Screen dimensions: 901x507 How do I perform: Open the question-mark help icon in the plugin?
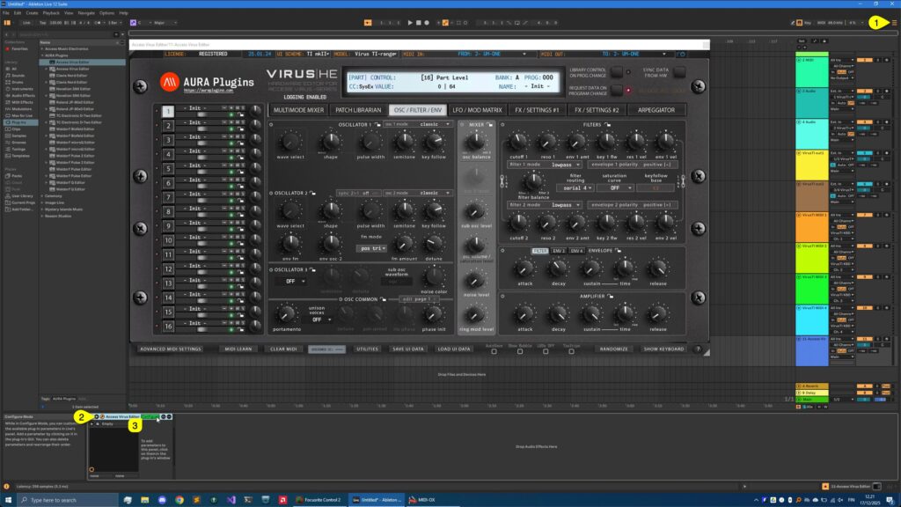pyautogui.click(x=698, y=349)
